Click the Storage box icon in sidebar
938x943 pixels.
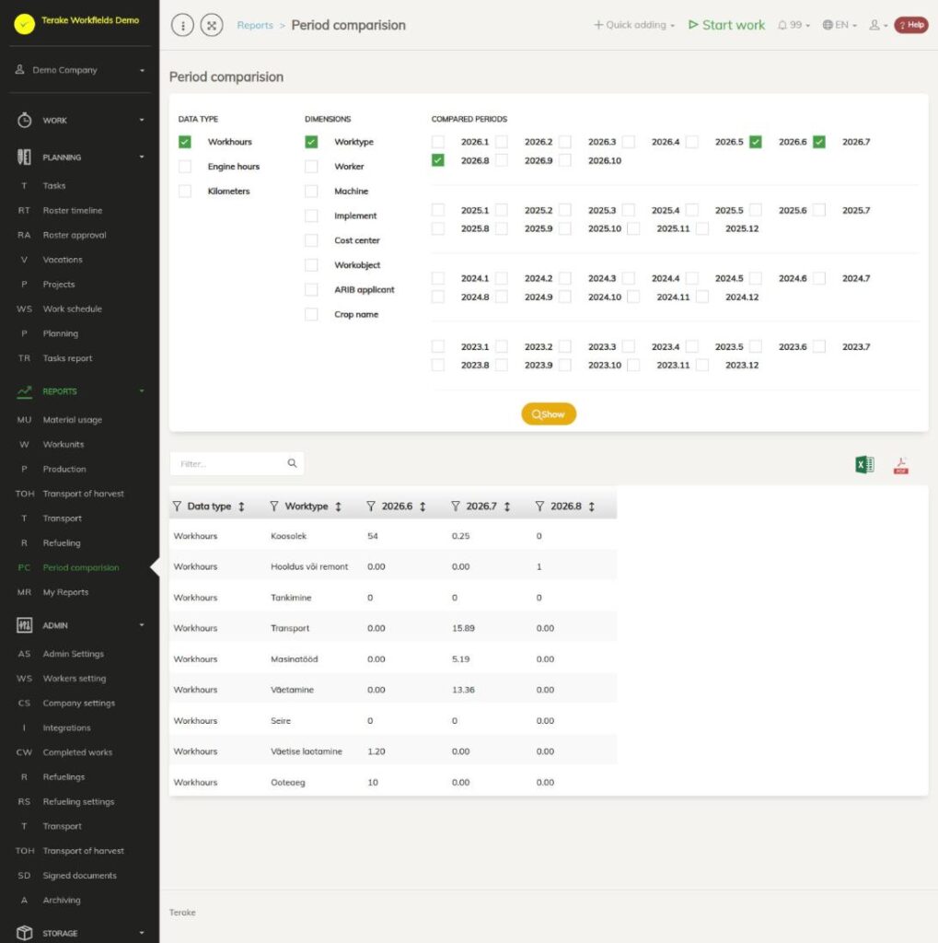[24, 933]
